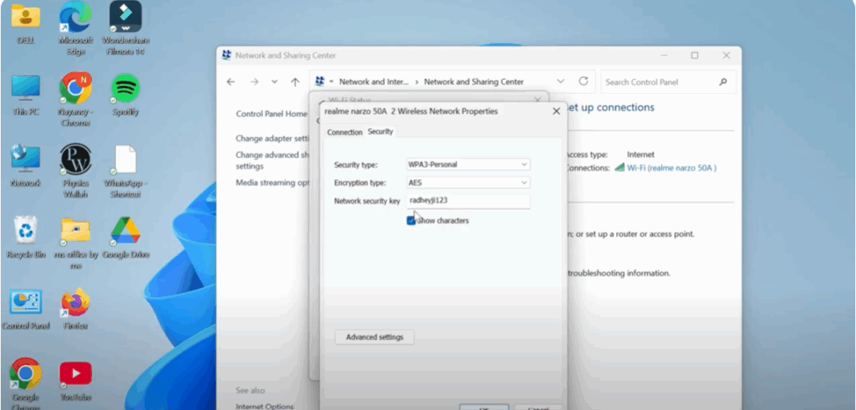Open Wondershare Filmora 14 desktop icon
Viewport: 856px width, 410px height.
click(125, 18)
